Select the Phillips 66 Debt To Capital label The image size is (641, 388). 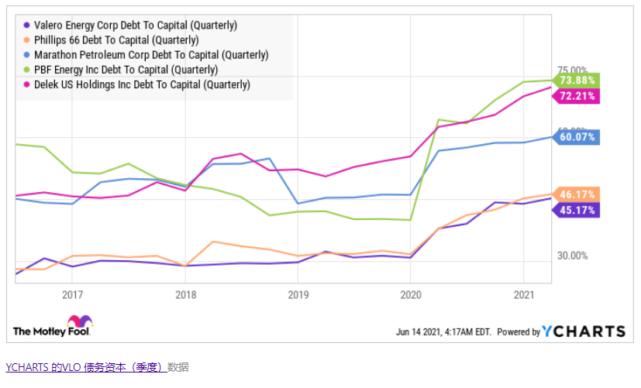click(116, 40)
